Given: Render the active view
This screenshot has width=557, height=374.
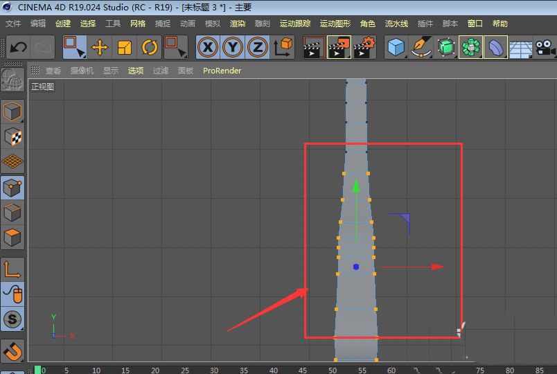Looking at the screenshot, I should [x=314, y=47].
